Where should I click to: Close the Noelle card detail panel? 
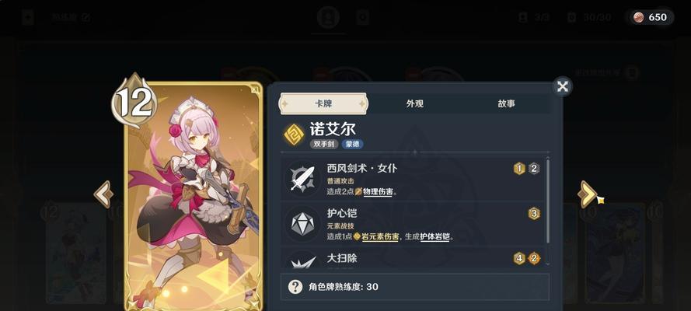pyautogui.click(x=562, y=86)
